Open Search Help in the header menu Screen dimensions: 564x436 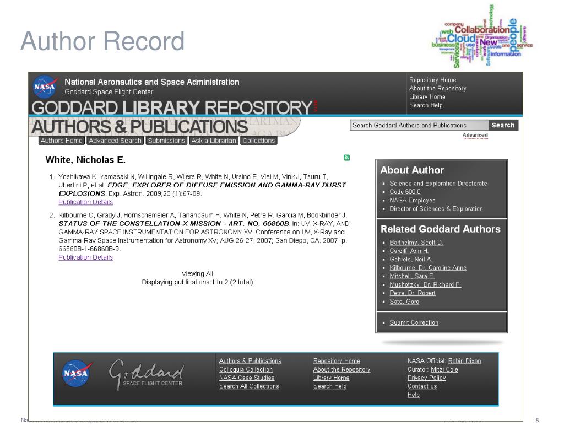[x=426, y=105]
